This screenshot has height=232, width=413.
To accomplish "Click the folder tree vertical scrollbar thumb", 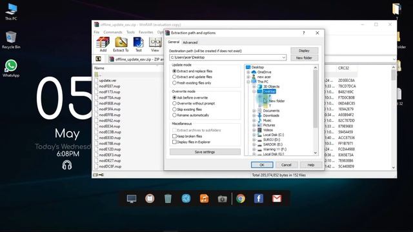I will pyautogui.click(x=316, y=99).
